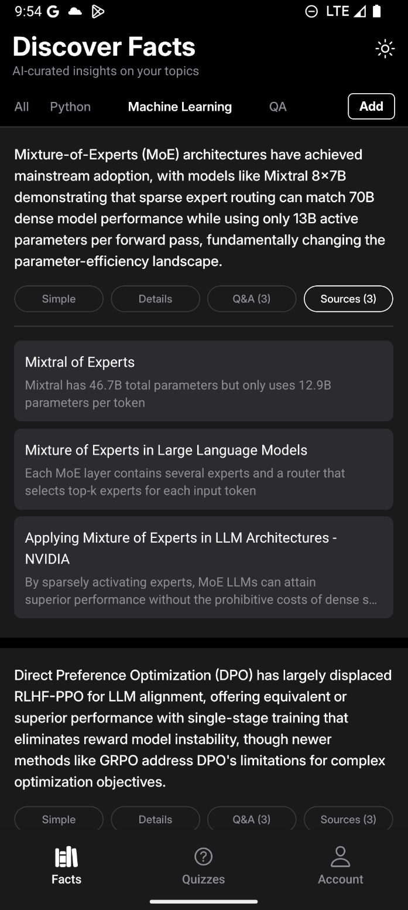This screenshot has height=910, width=408.
Task: Tap the Add button to add a topic
Action: (x=371, y=106)
